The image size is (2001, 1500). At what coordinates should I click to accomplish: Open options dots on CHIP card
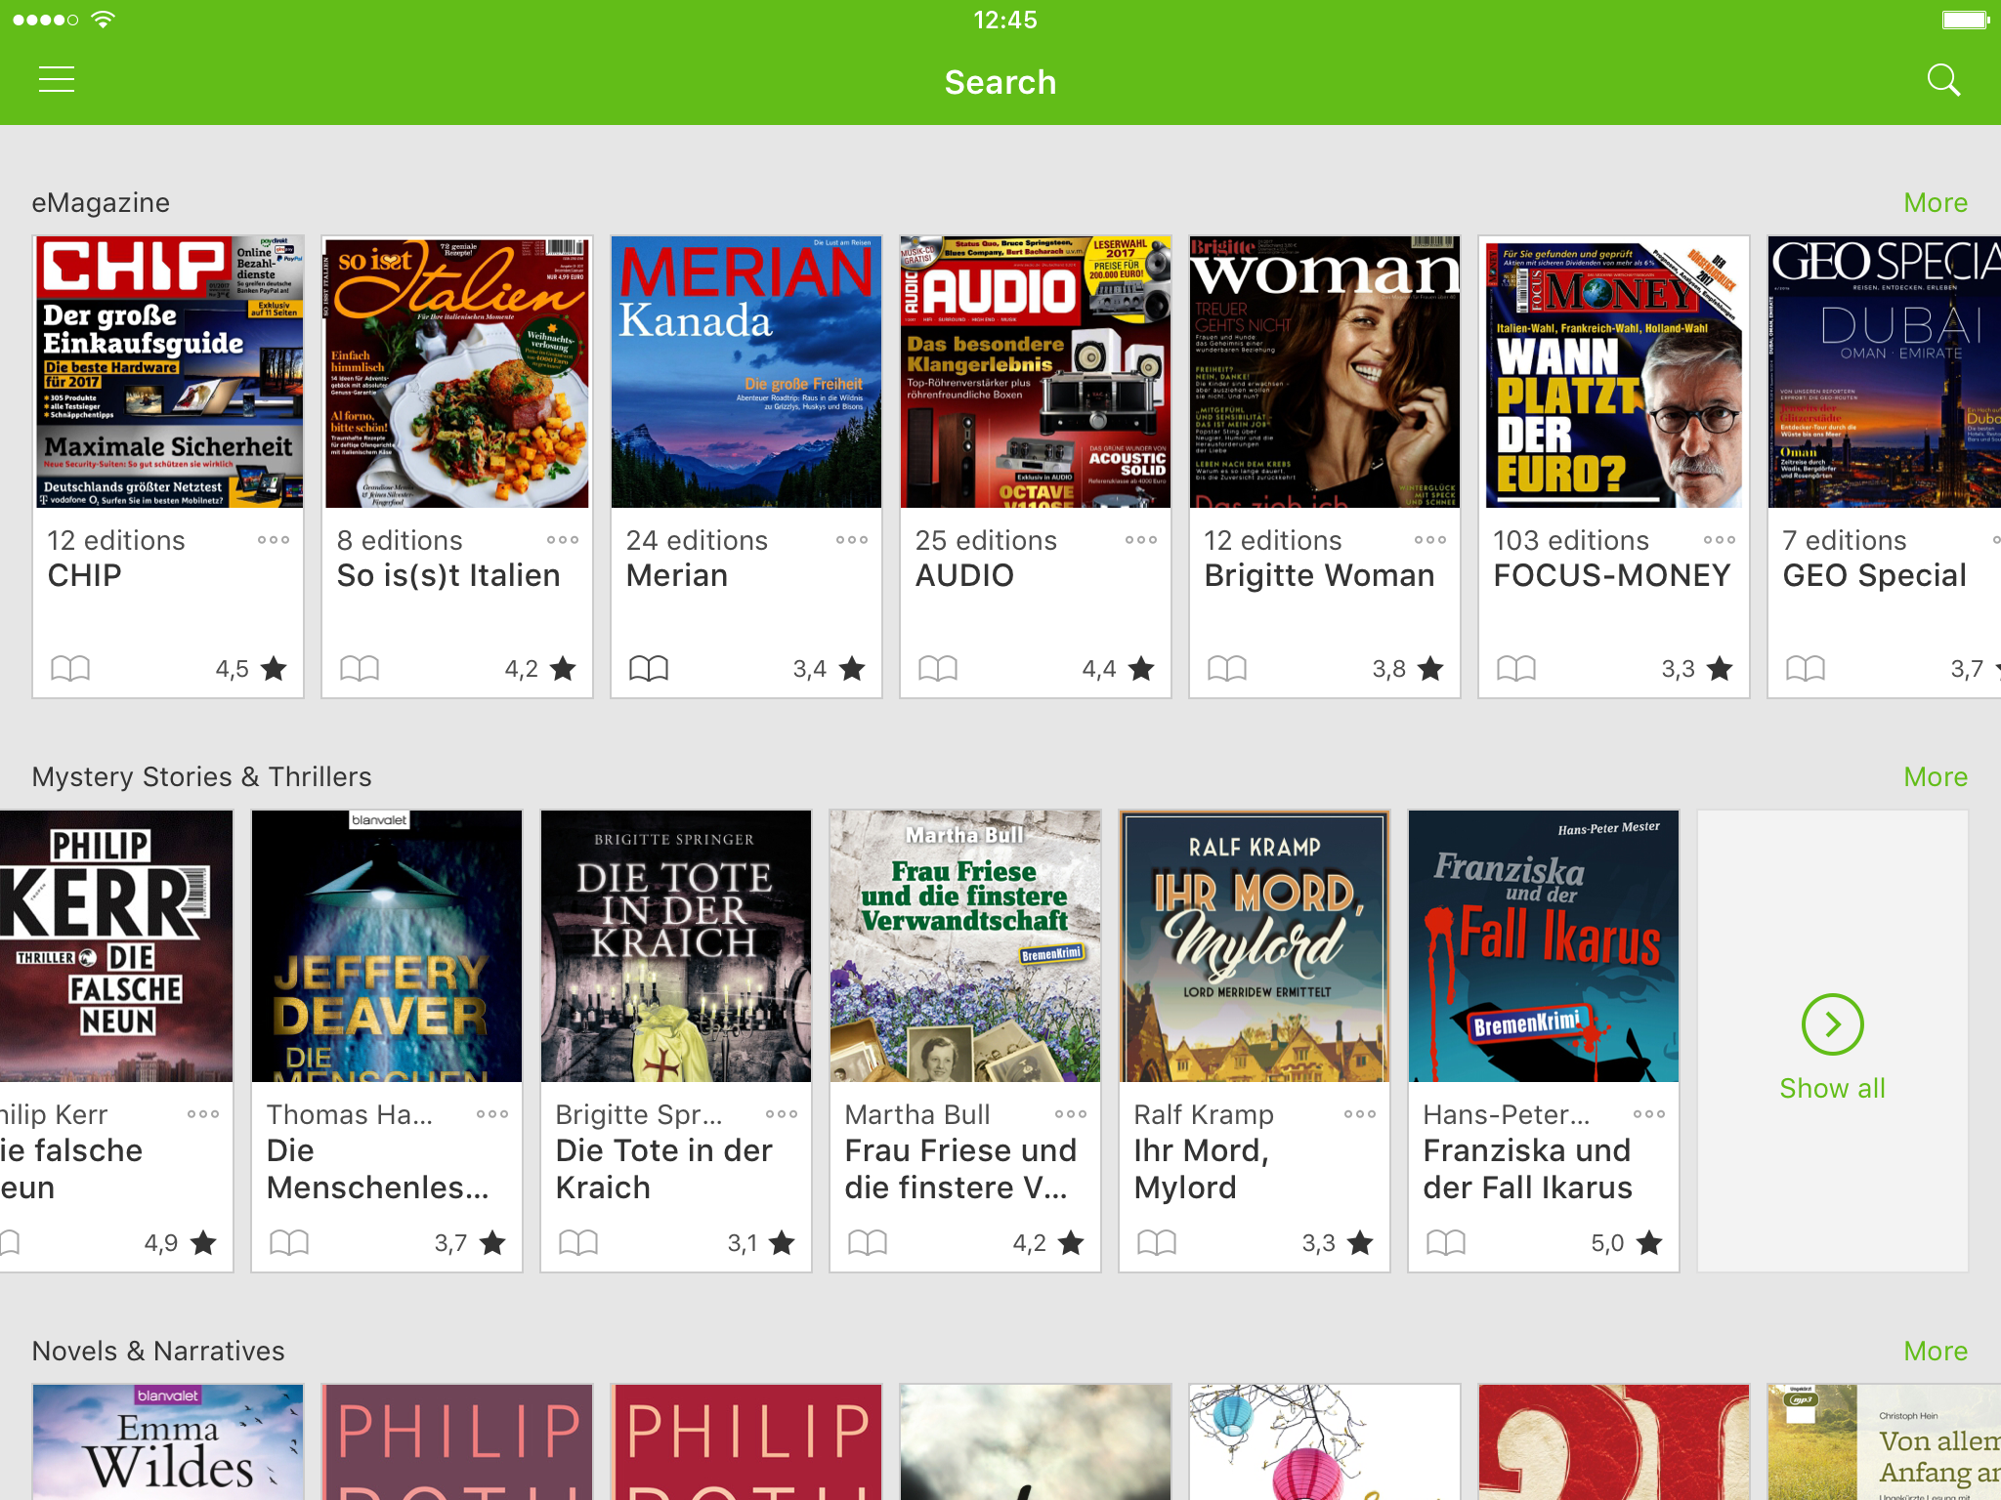[x=274, y=540]
